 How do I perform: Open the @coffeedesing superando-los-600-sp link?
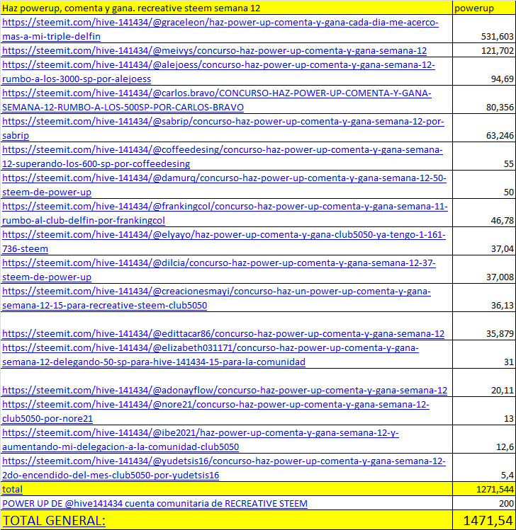point(222,157)
